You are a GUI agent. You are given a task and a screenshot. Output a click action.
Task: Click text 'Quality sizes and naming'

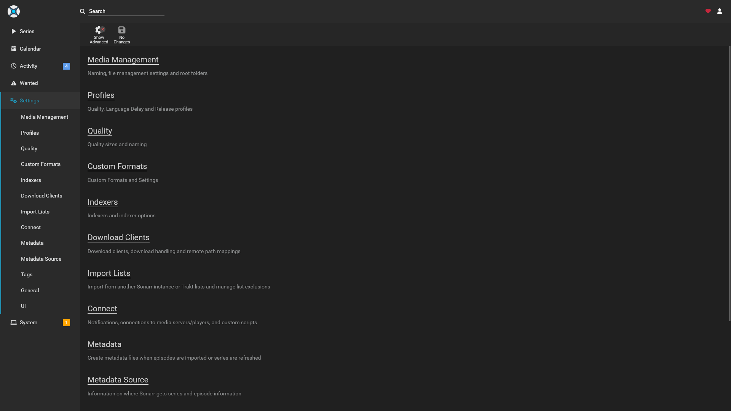click(x=117, y=144)
